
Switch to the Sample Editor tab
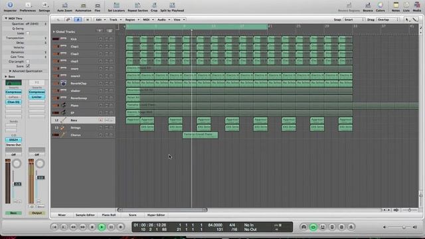point(85,215)
